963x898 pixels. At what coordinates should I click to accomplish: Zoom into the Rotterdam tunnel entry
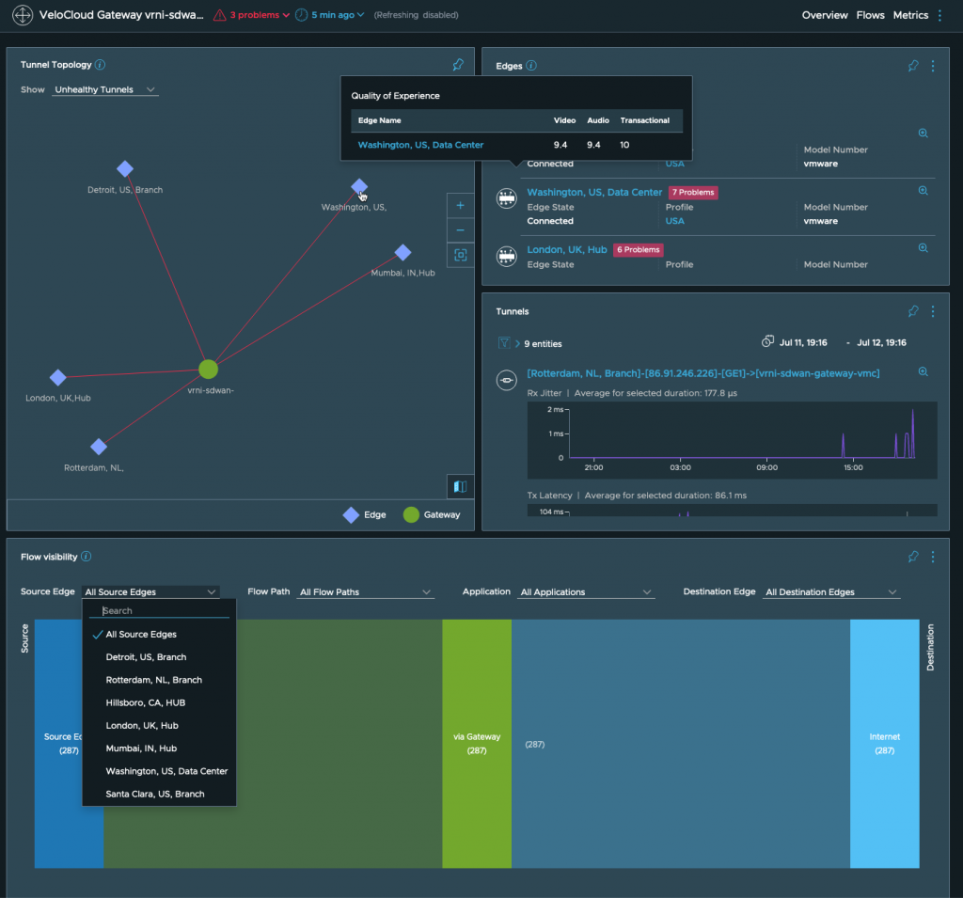tap(923, 371)
